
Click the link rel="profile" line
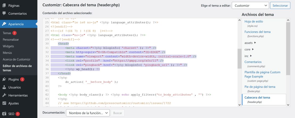(x=114, y=61)
